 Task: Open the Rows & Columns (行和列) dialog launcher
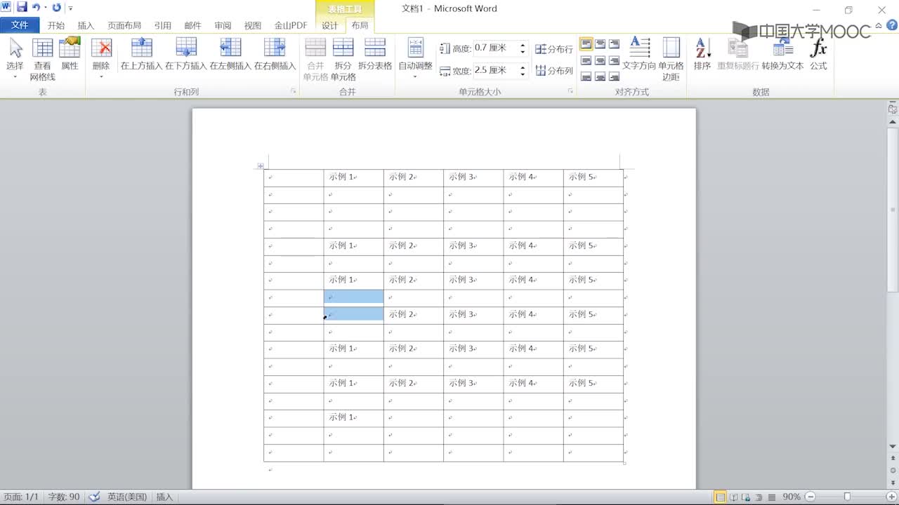point(294,91)
